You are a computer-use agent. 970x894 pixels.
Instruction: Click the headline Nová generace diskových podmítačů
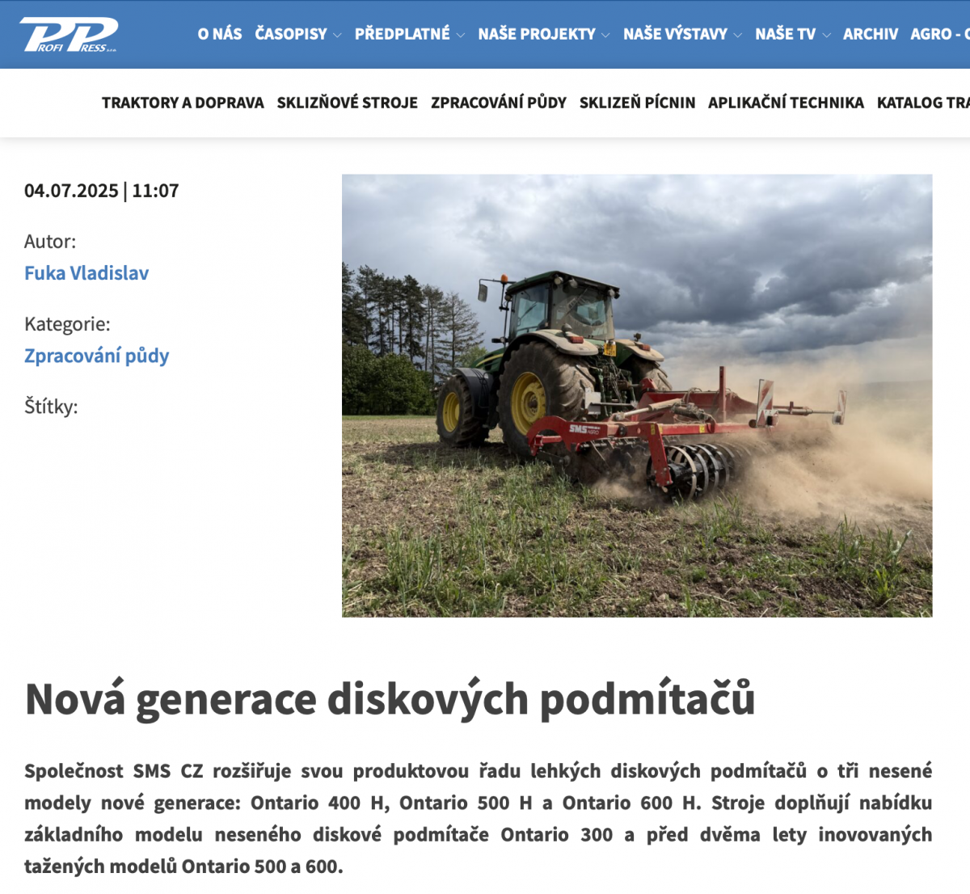[x=390, y=699]
